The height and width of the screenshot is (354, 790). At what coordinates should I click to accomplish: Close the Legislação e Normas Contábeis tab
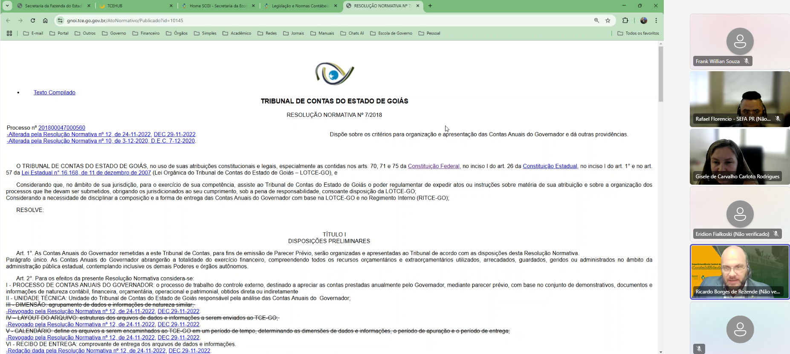336,6
